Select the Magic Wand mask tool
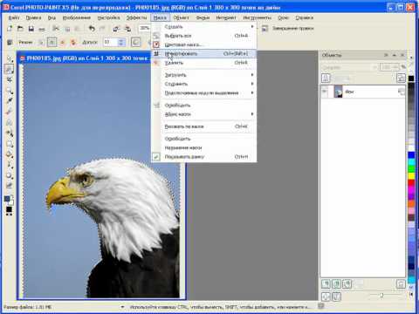419x314 pixels. coord(10,69)
